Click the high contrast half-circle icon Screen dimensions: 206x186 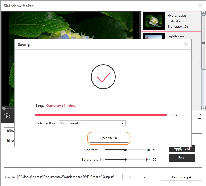[148, 150]
